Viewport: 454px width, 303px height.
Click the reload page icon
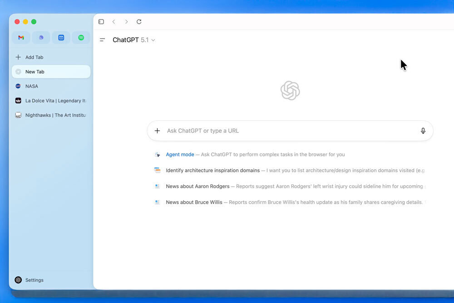(x=139, y=22)
